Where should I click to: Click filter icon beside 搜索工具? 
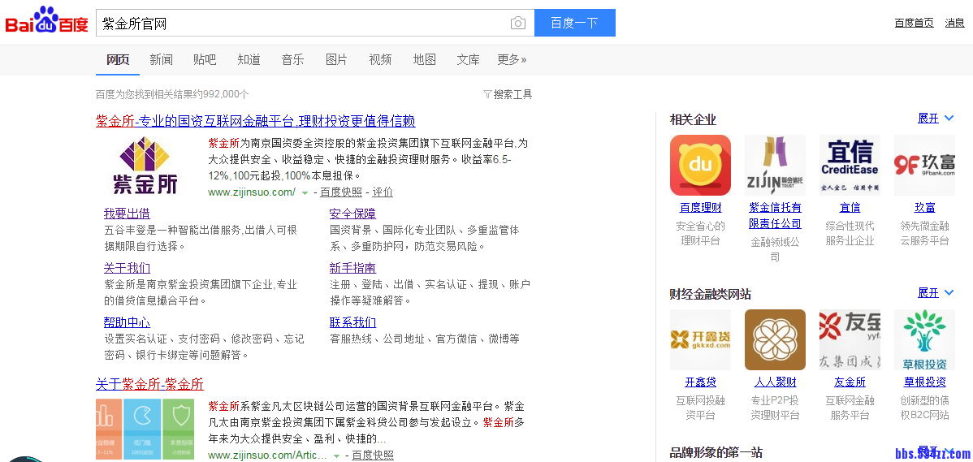click(487, 94)
